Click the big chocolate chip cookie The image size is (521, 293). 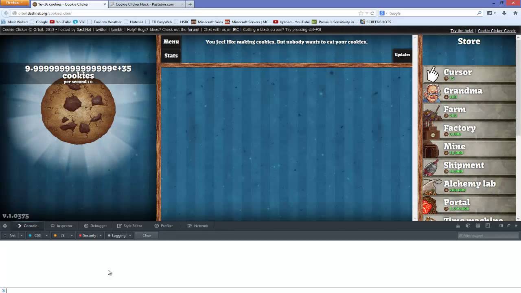[x=78, y=110]
